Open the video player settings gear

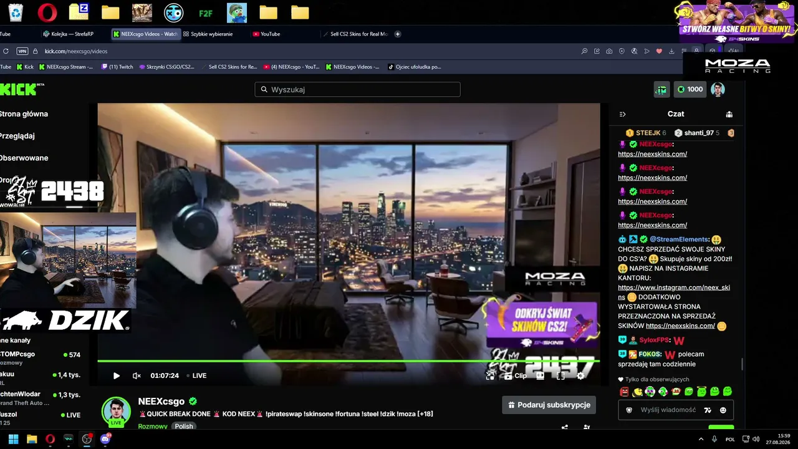(x=580, y=375)
